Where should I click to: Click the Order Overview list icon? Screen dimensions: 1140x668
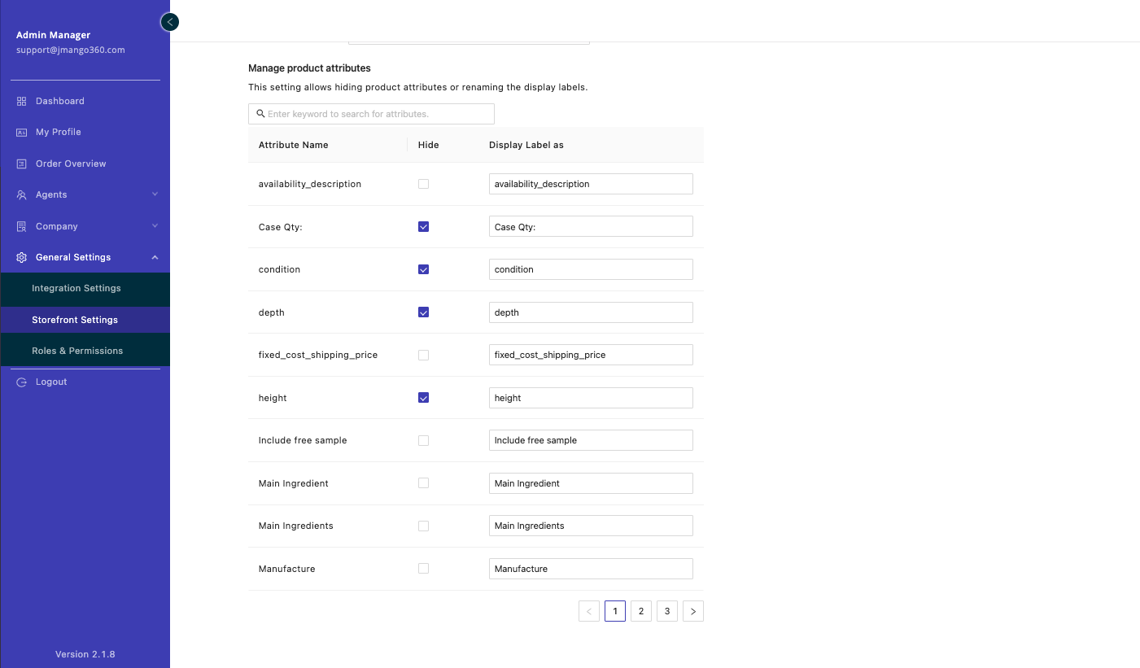[22, 164]
